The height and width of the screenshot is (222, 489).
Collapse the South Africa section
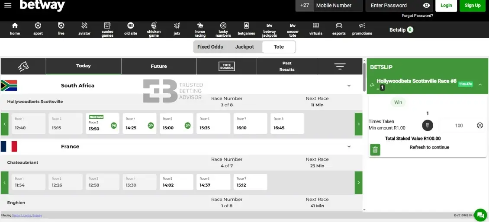[349, 86]
